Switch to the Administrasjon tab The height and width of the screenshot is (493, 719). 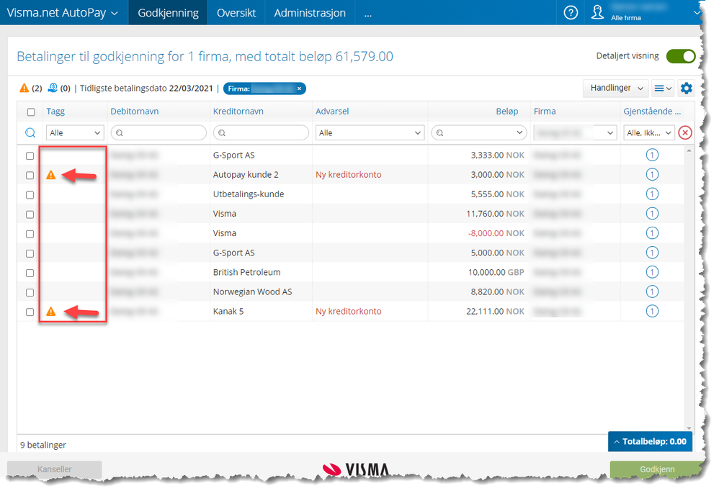310,12
